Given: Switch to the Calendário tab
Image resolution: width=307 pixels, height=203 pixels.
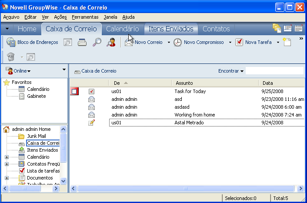Looking at the screenshot, I should click(123, 29).
